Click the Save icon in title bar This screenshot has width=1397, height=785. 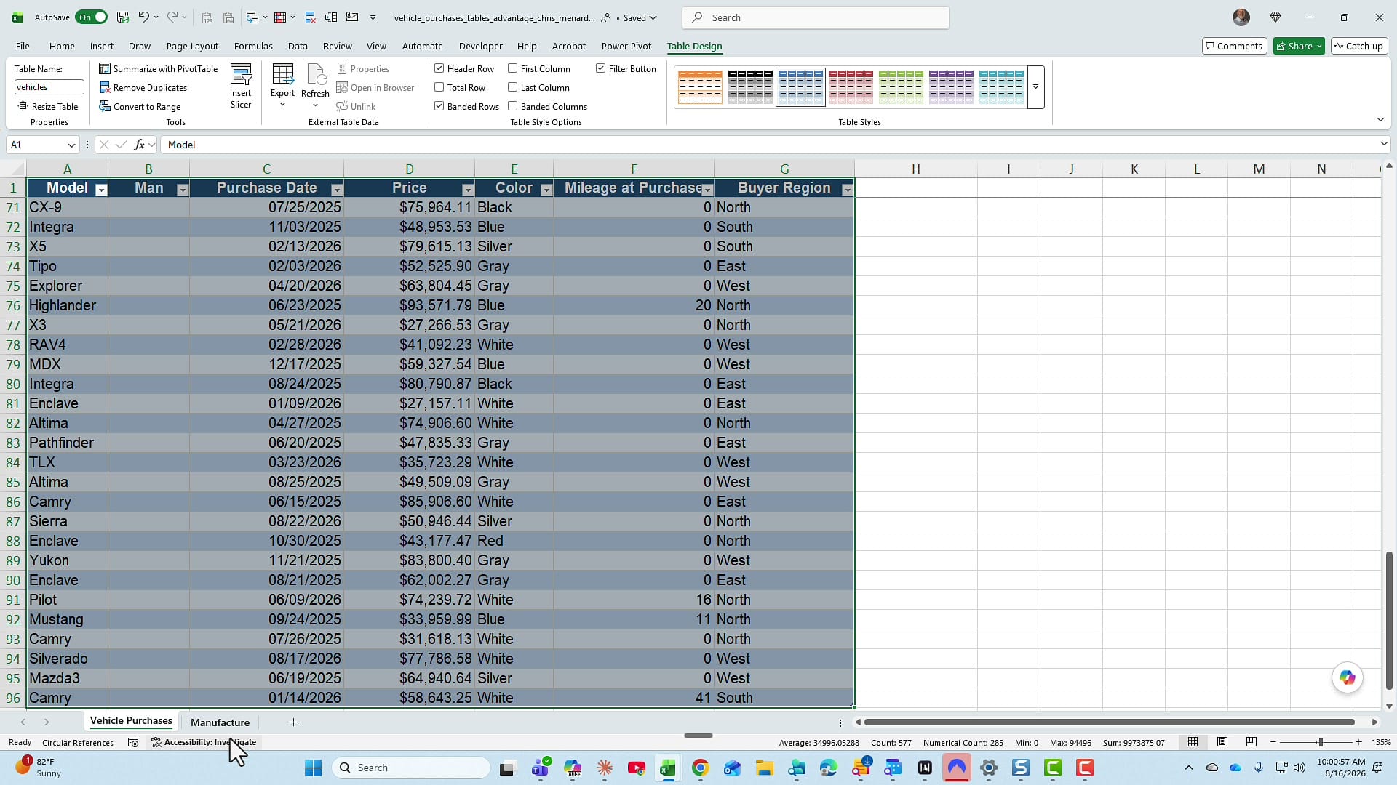coord(123,17)
